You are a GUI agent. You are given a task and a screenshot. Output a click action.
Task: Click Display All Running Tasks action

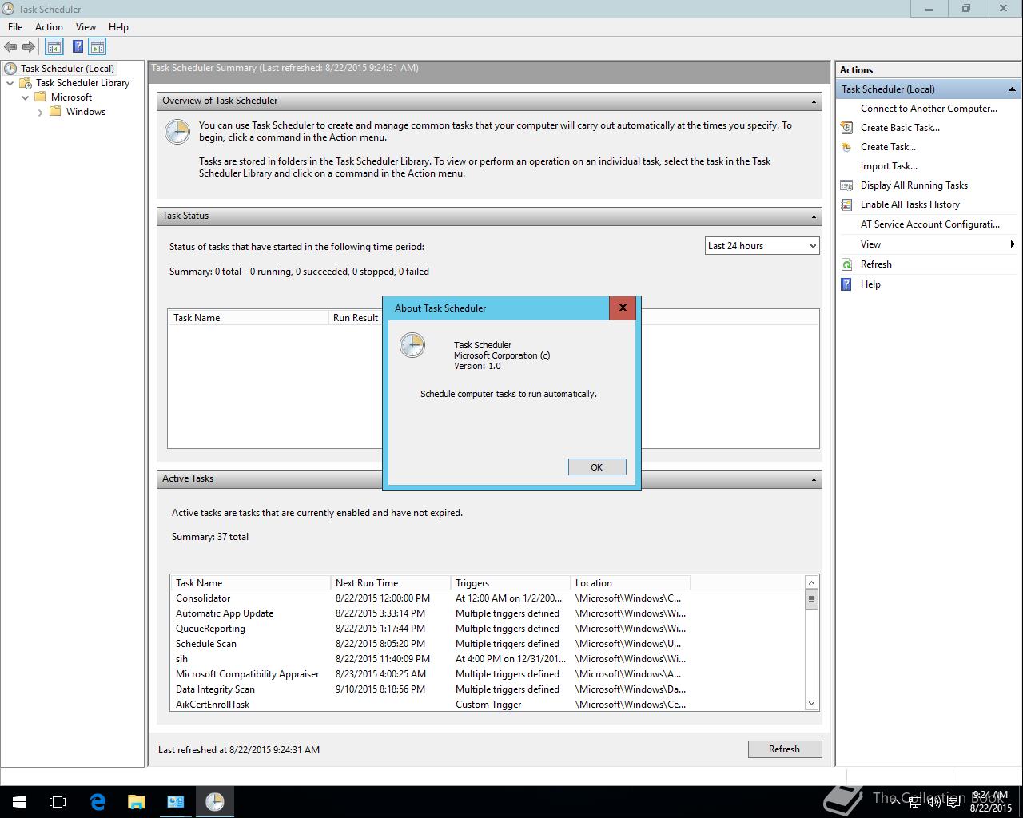tap(914, 185)
